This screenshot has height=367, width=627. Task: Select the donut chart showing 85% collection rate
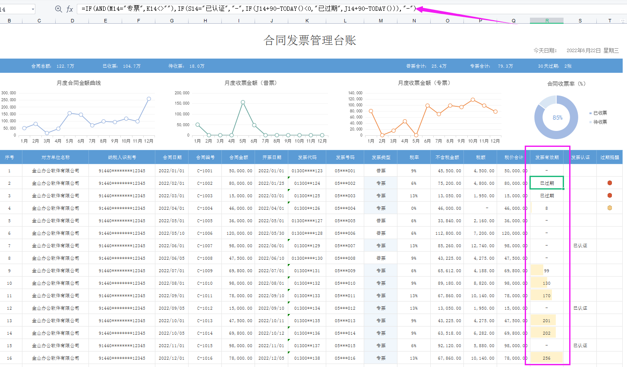[x=556, y=117]
